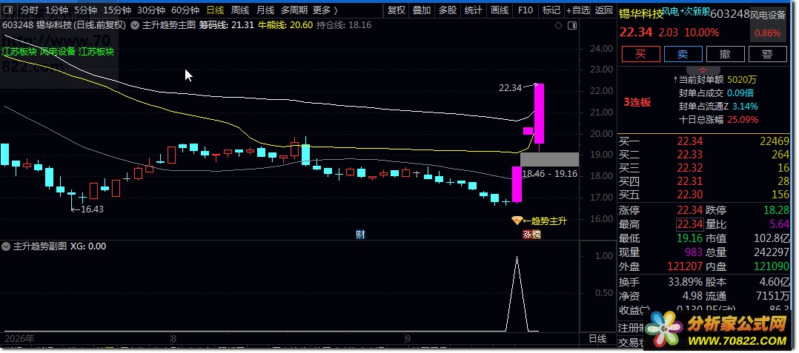Screen dimensions: 799x353
Task: Click the 撤 cancel-order button
Action: (725, 54)
